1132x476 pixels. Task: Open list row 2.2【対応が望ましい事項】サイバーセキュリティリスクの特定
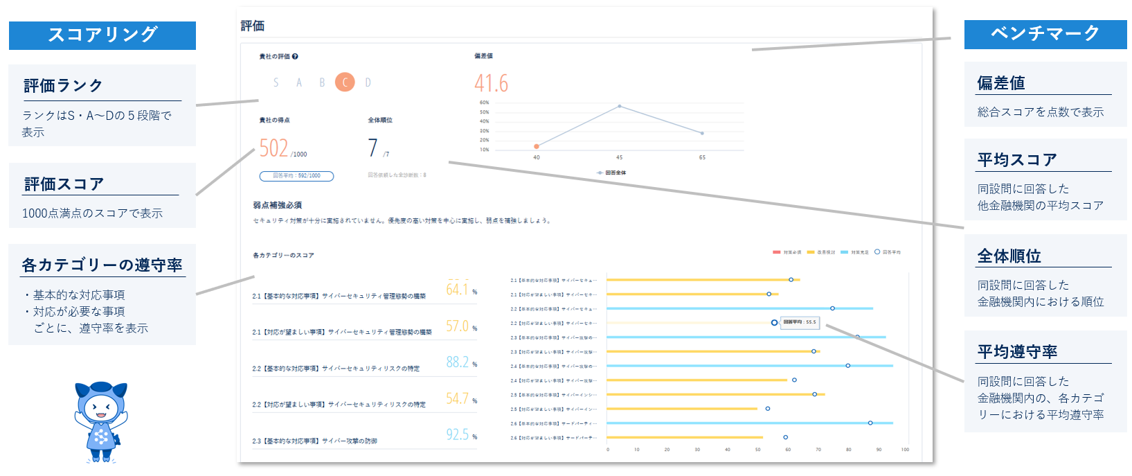pyautogui.click(x=365, y=399)
